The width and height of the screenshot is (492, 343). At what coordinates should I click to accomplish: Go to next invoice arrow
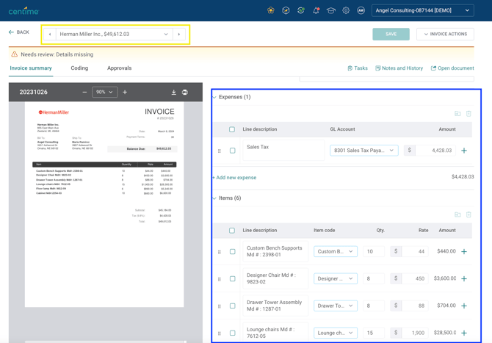pos(179,35)
